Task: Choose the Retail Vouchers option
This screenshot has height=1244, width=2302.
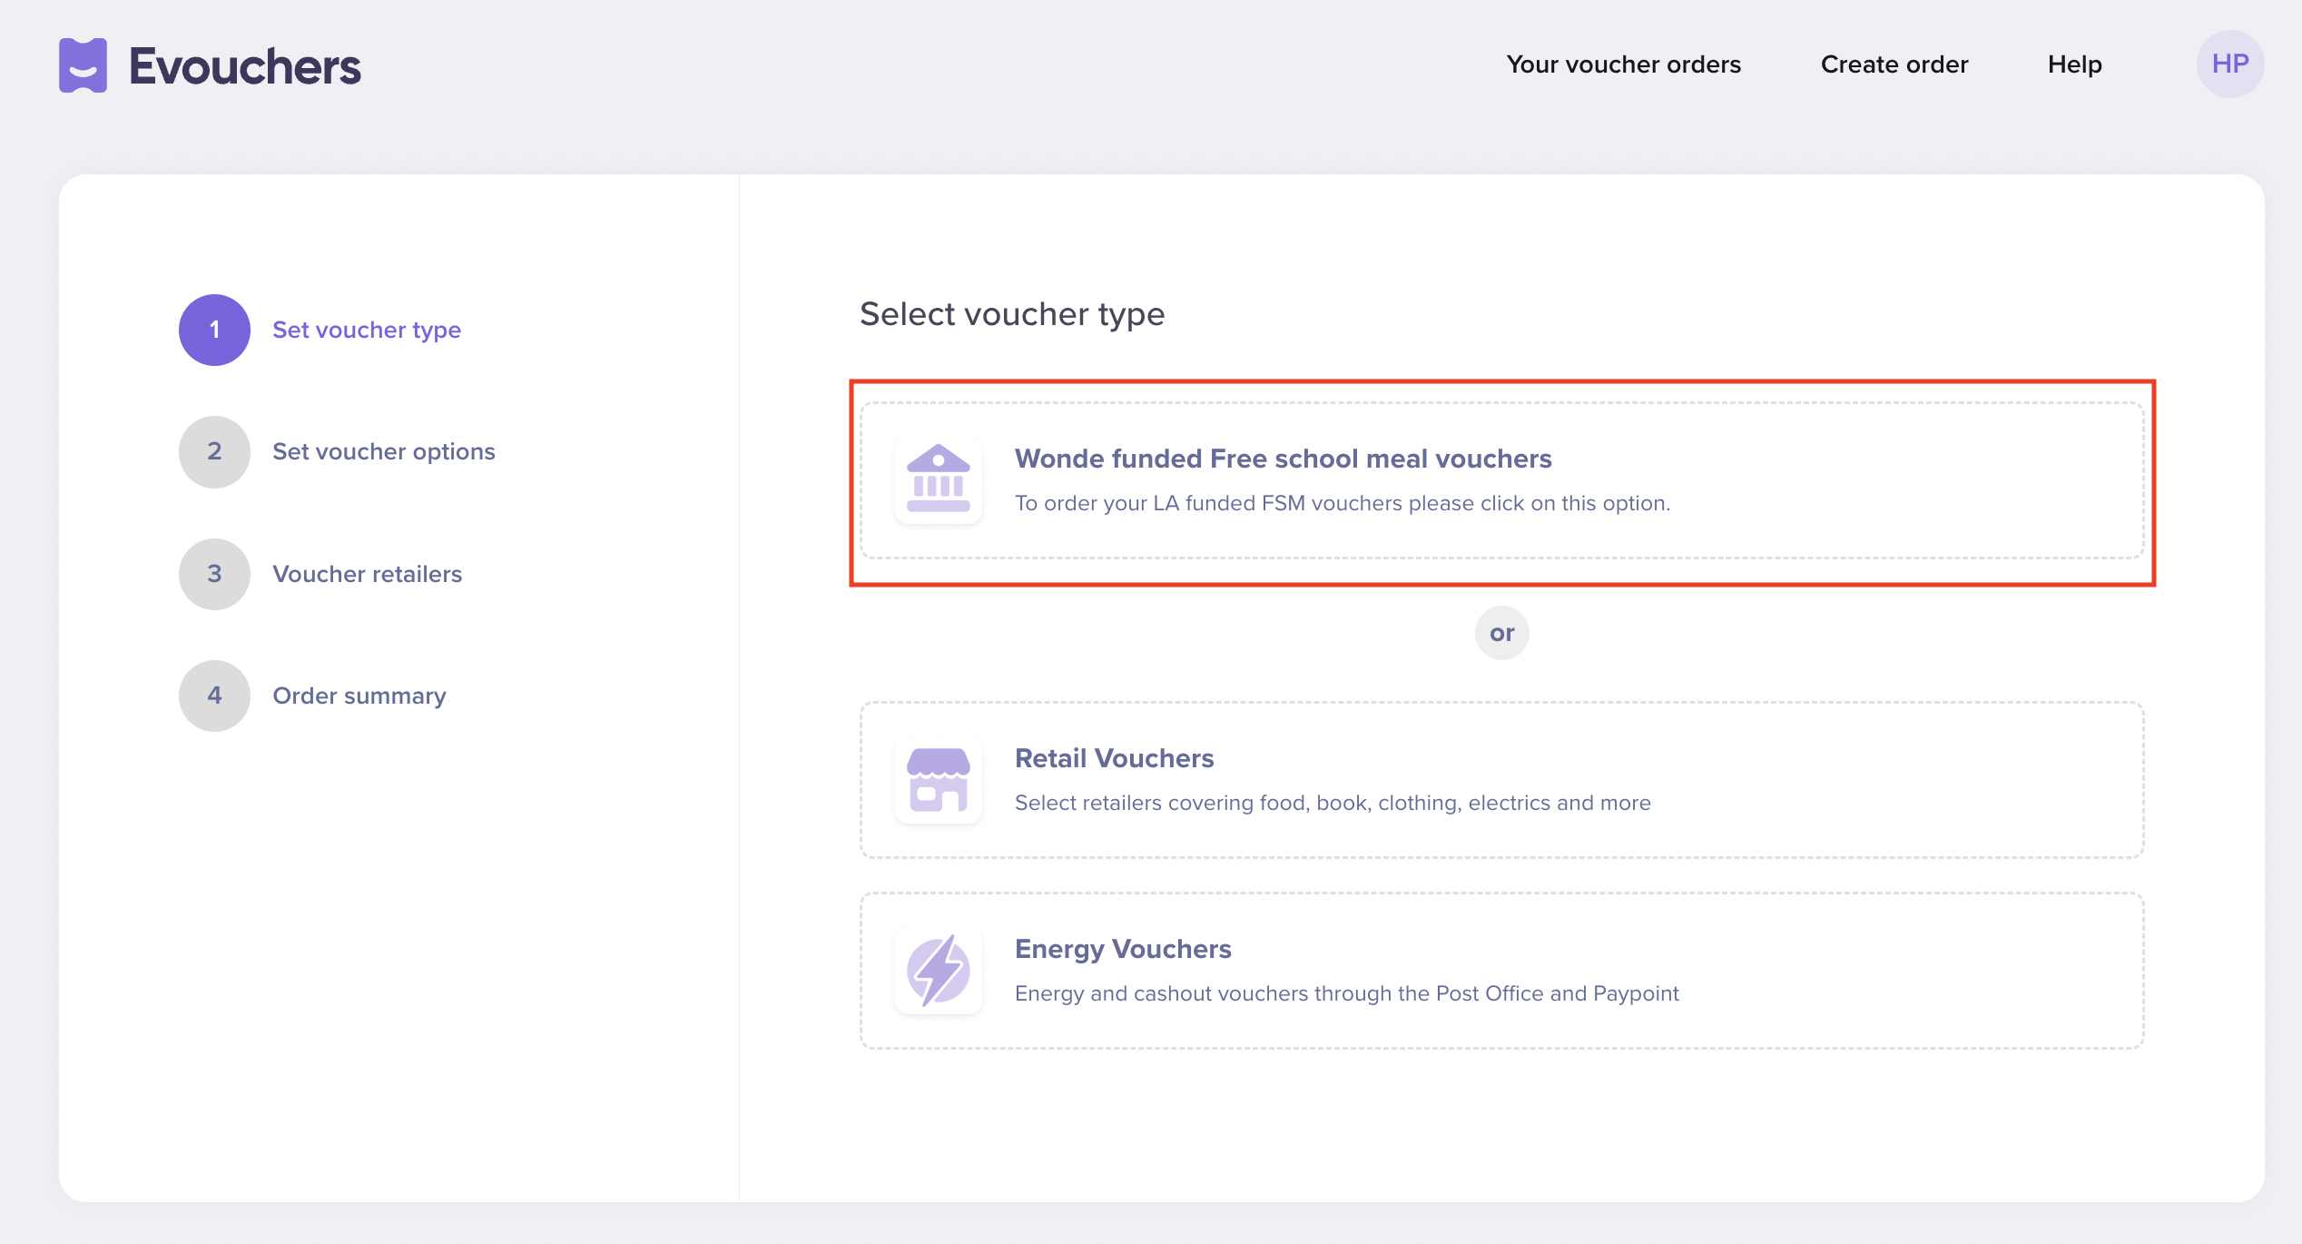Action: [x=1501, y=780]
